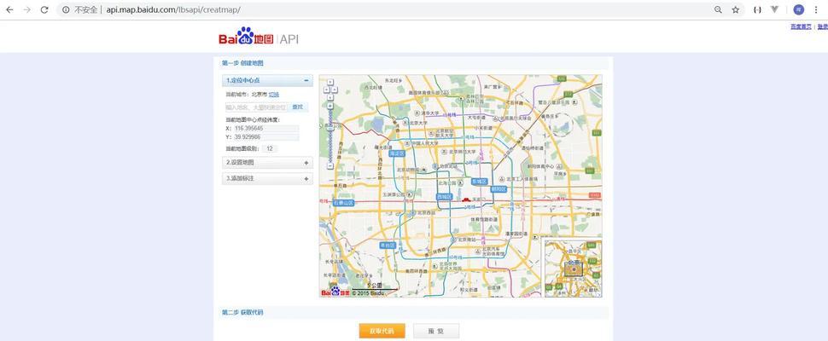Open the Chrome three-dot menu

(816, 9)
